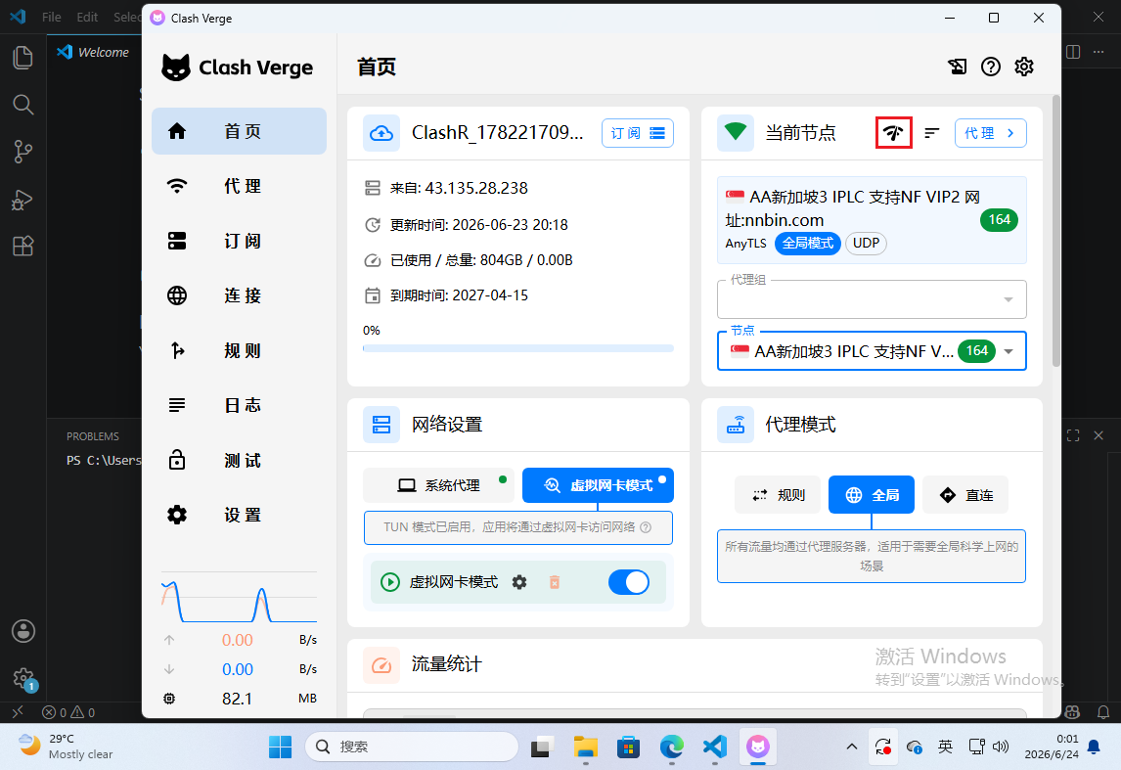Click the 164 latency badge on node card
Image resolution: width=1121 pixels, height=770 pixels.
tap(999, 219)
